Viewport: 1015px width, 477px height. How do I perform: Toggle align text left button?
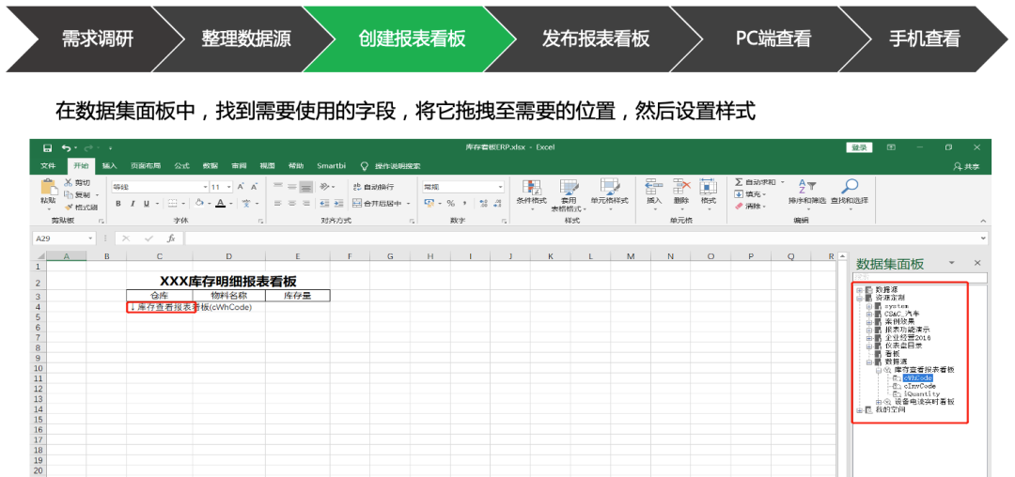(x=277, y=203)
